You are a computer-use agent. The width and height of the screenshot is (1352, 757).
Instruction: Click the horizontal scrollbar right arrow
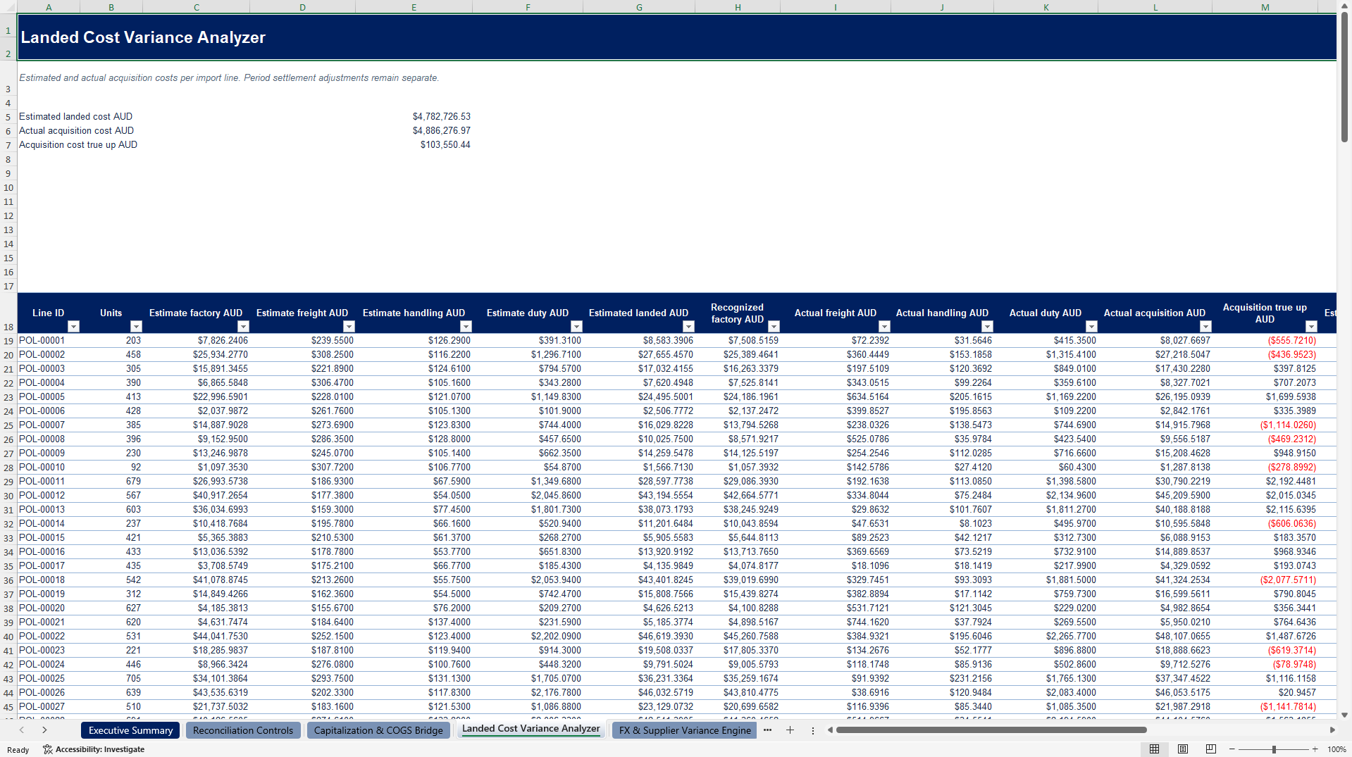tap(1332, 730)
